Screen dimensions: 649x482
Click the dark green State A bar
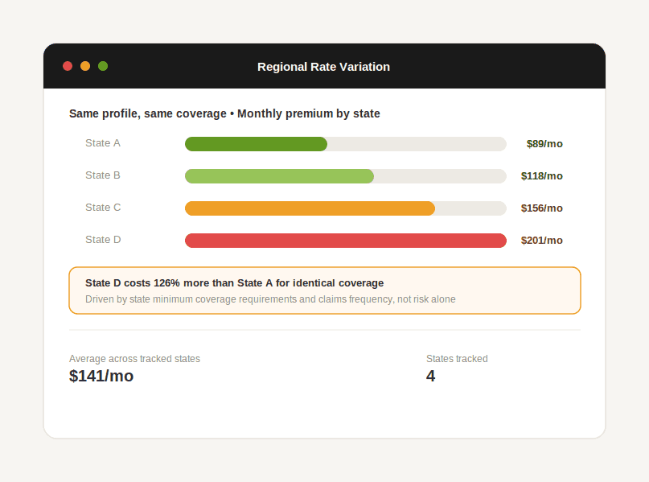(257, 144)
